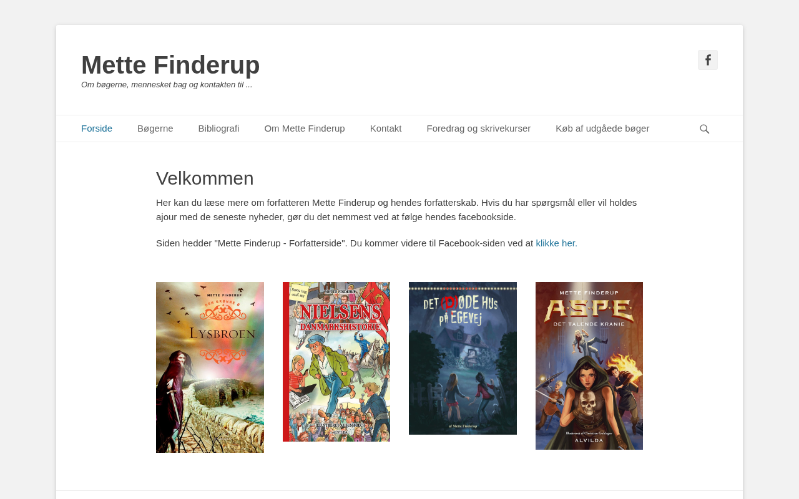Go to the Forside menu item
799x499 pixels.
pos(97,128)
